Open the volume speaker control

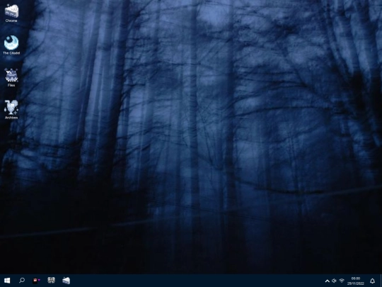click(334, 281)
